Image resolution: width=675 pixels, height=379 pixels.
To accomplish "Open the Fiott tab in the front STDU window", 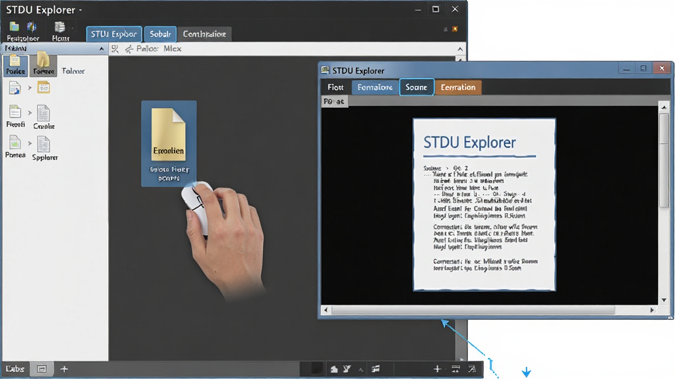I will pos(336,88).
